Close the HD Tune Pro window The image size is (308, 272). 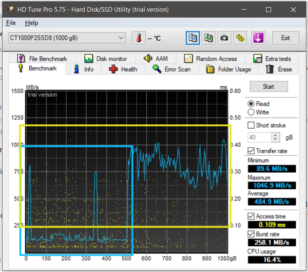(x=293, y=9)
